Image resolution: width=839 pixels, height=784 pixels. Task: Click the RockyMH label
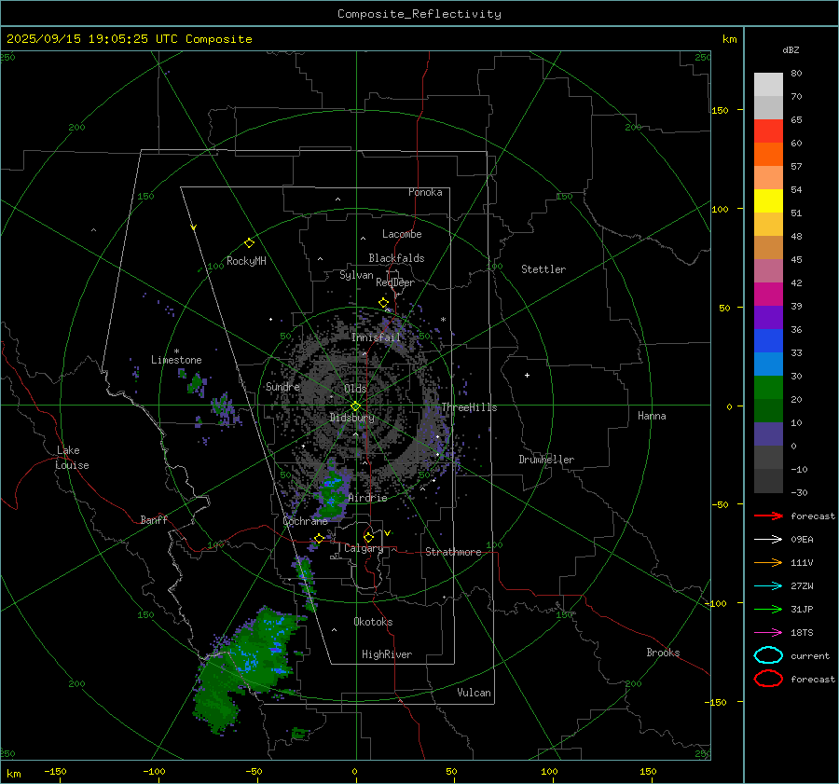246,261
